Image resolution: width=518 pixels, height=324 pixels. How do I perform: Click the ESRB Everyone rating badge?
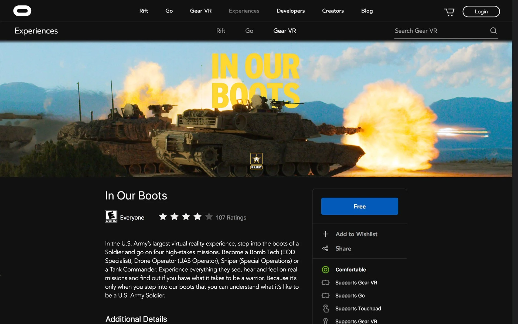111,217
